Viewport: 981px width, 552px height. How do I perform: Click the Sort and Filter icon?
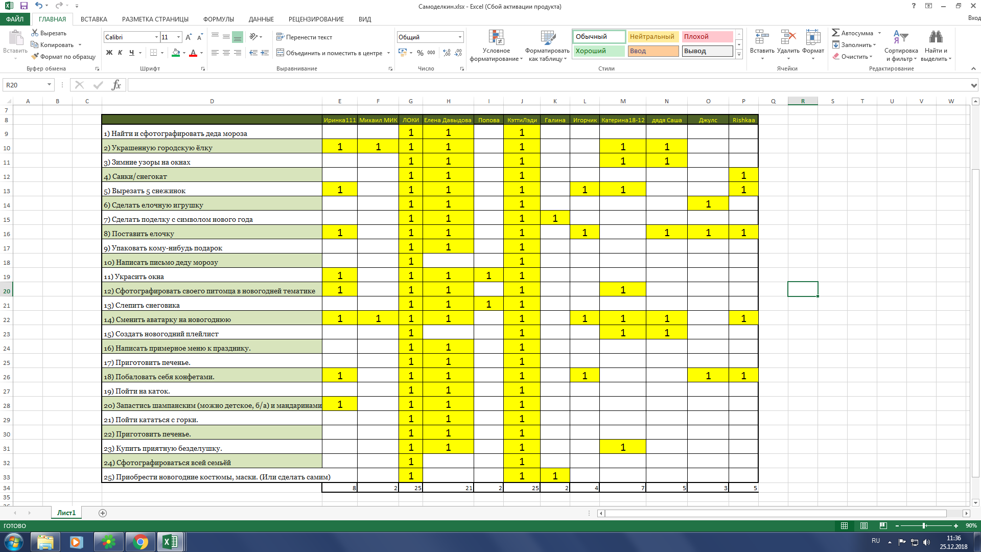(900, 37)
